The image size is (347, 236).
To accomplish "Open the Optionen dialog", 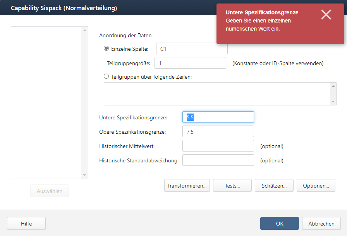I will click(x=316, y=186).
